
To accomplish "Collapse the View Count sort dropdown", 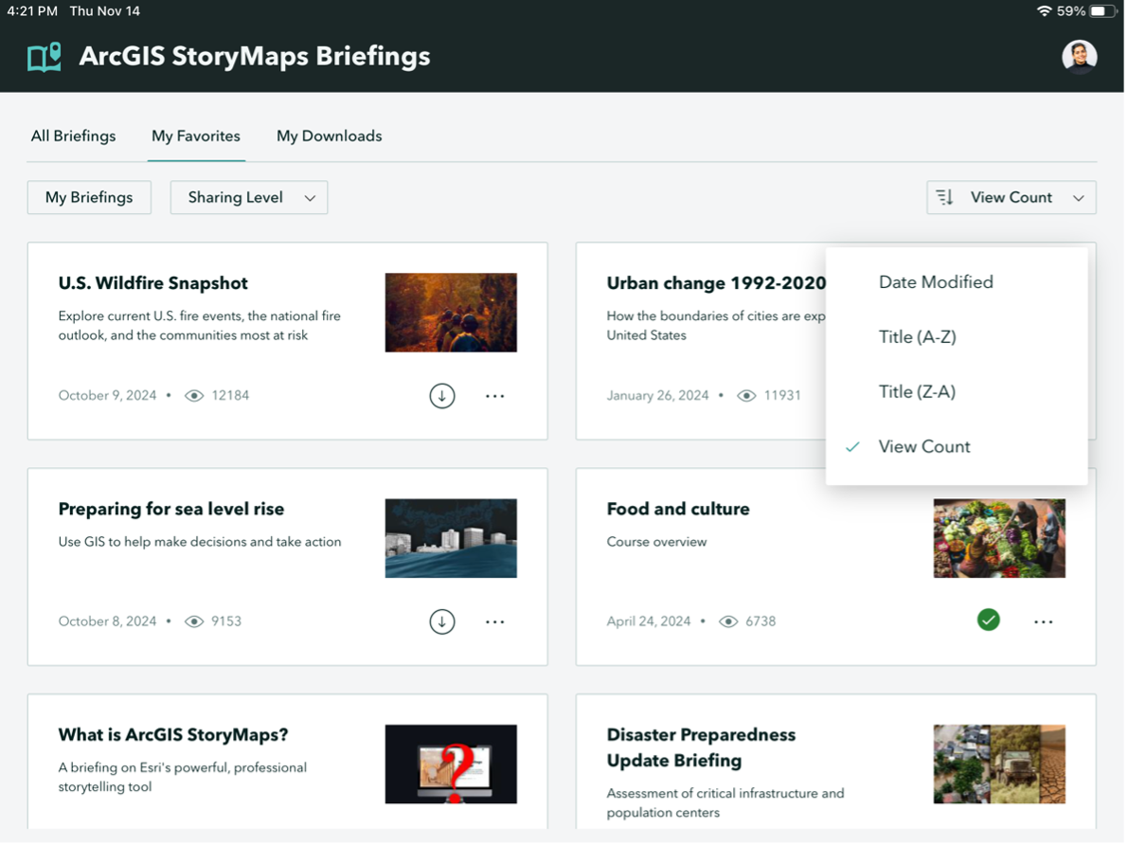I will coord(1078,197).
